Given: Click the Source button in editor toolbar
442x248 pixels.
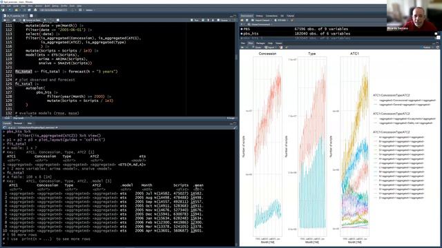Looking at the screenshot, I should (x=222, y=20).
